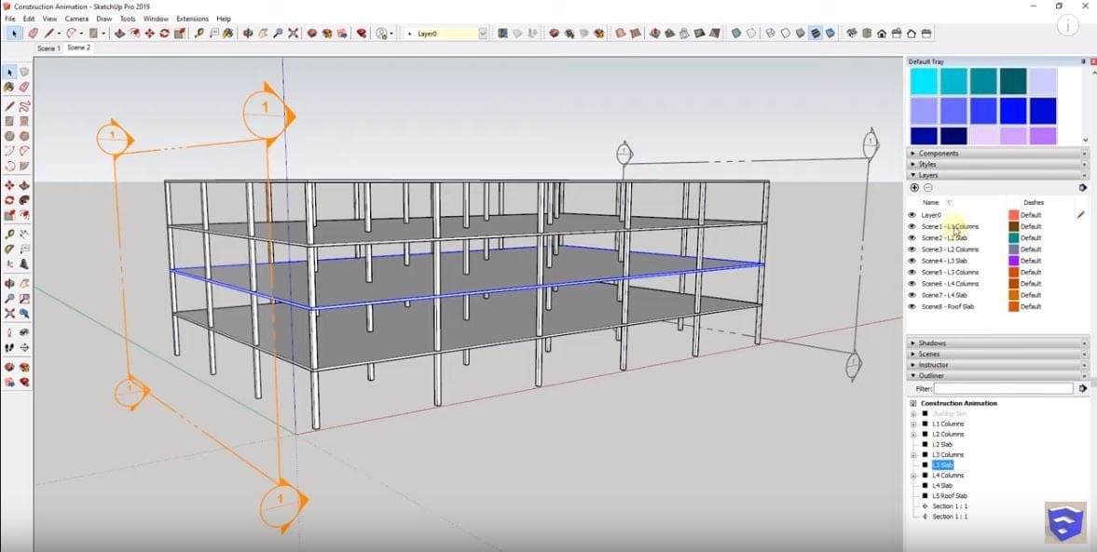Open the Extensions menu
This screenshot has height=552, width=1097.
[x=192, y=19]
